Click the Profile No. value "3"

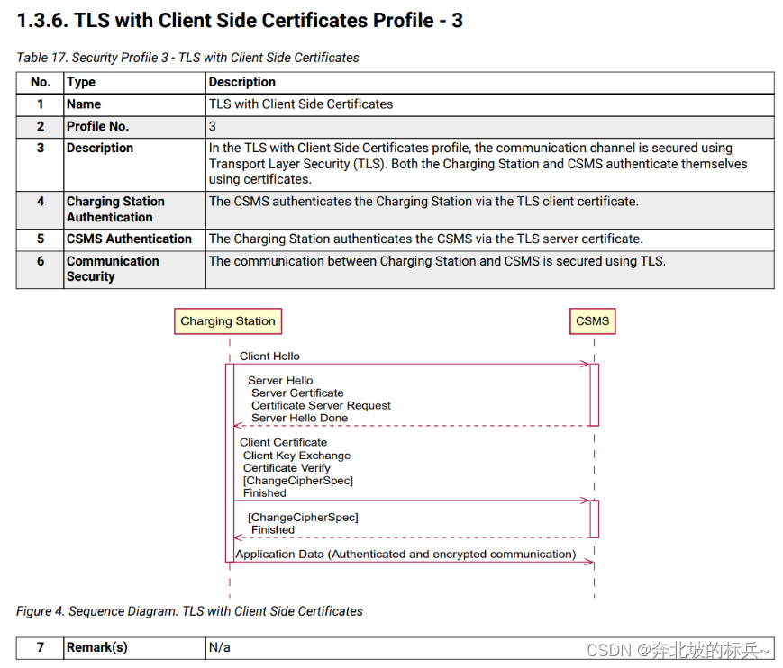[x=213, y=127]
